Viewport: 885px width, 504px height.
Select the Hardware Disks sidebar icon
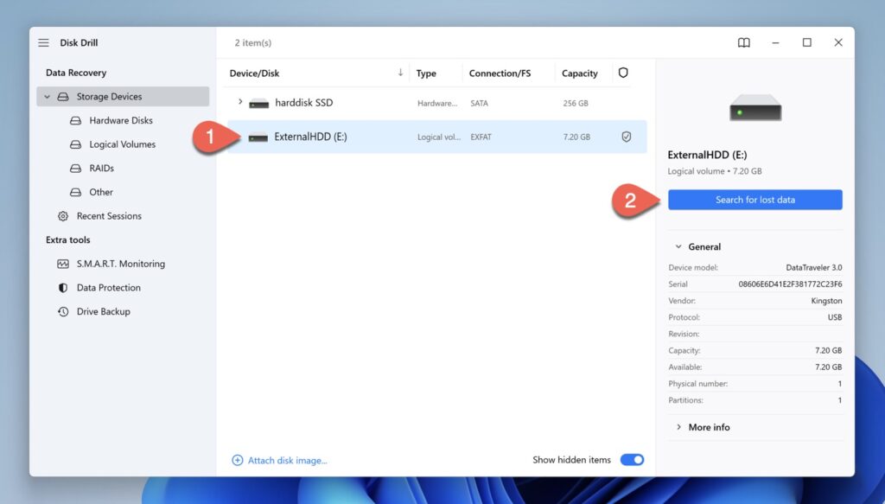[x=76, y=120]
